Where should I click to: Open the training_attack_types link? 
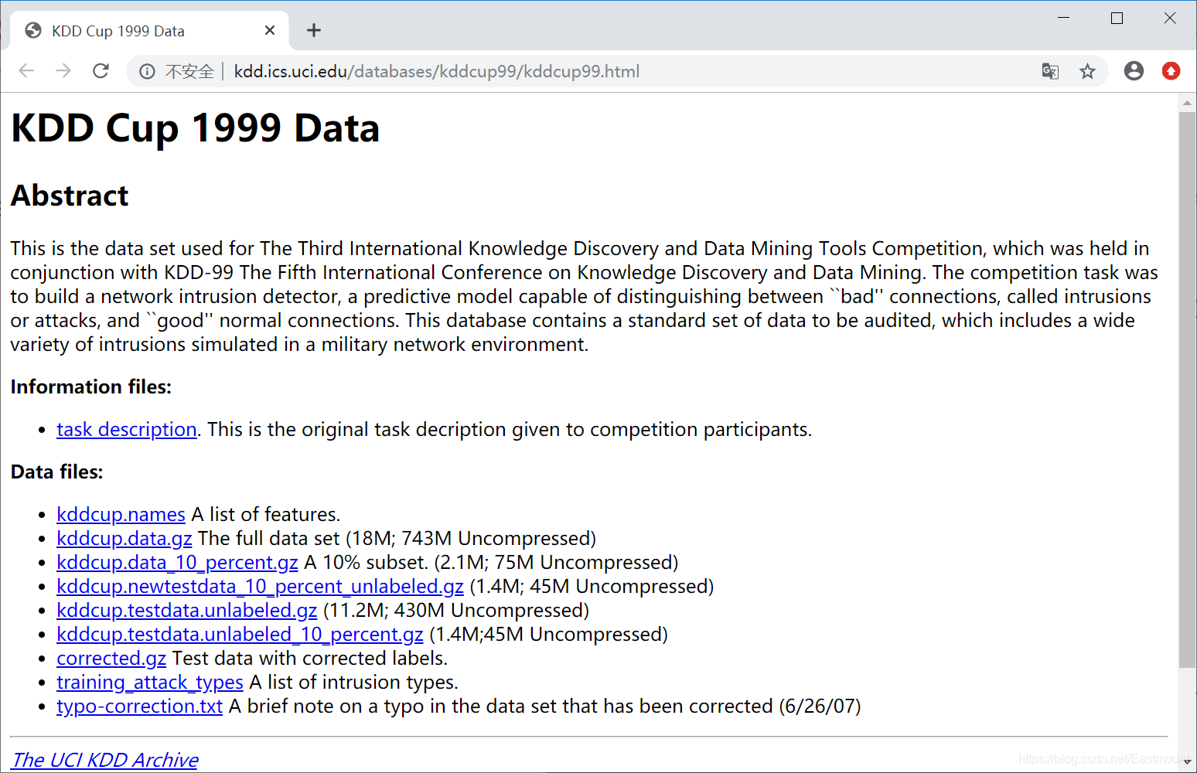150,683
